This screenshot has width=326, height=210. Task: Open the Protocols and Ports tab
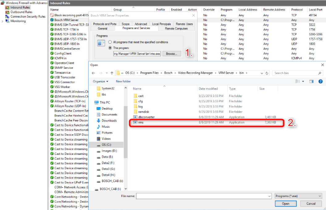coord(105,24)
